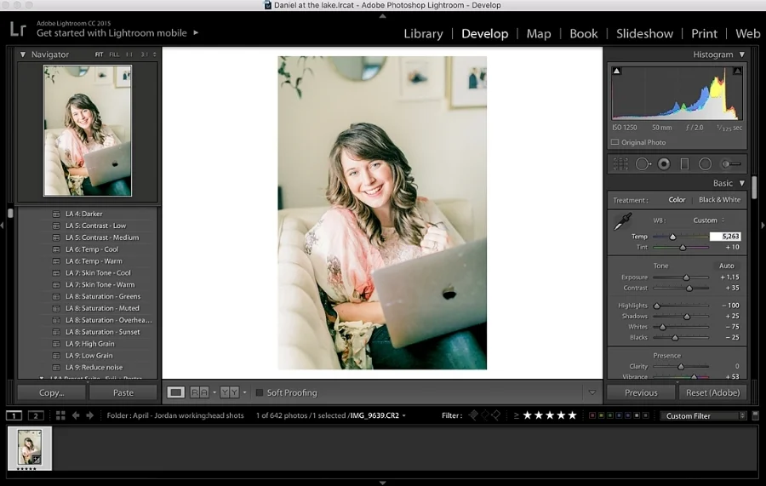Image resolution: width=766 pixels, height=486 pixels.
Task: Select the Radial Filter tool
Action: (x=705, y=164)
